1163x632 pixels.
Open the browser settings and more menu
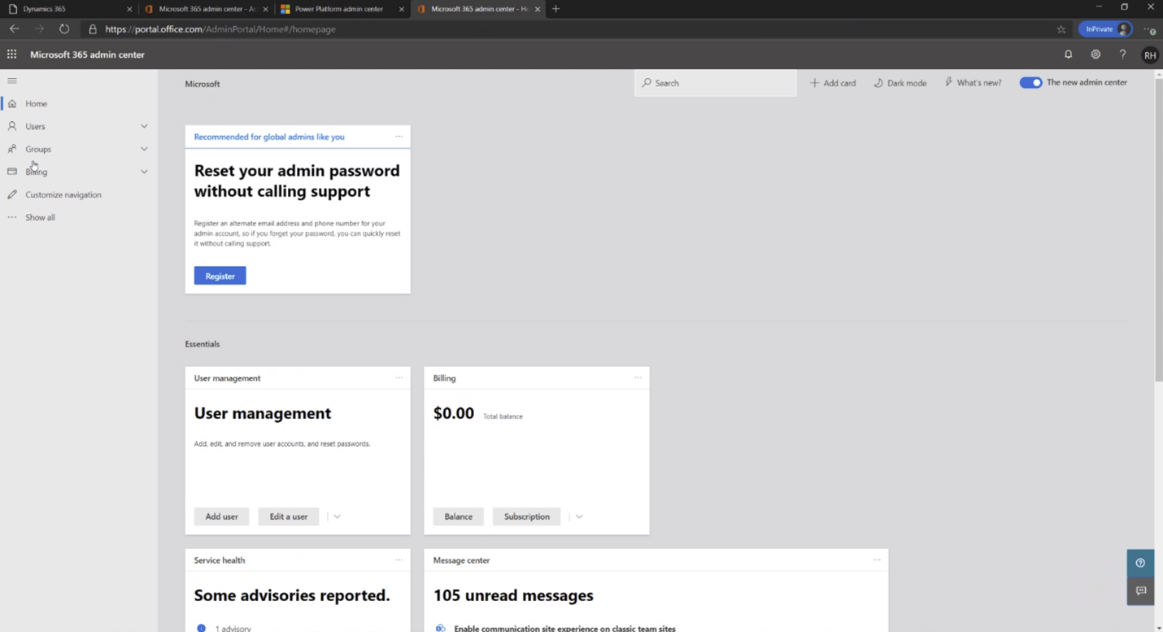coord(1148,29)
